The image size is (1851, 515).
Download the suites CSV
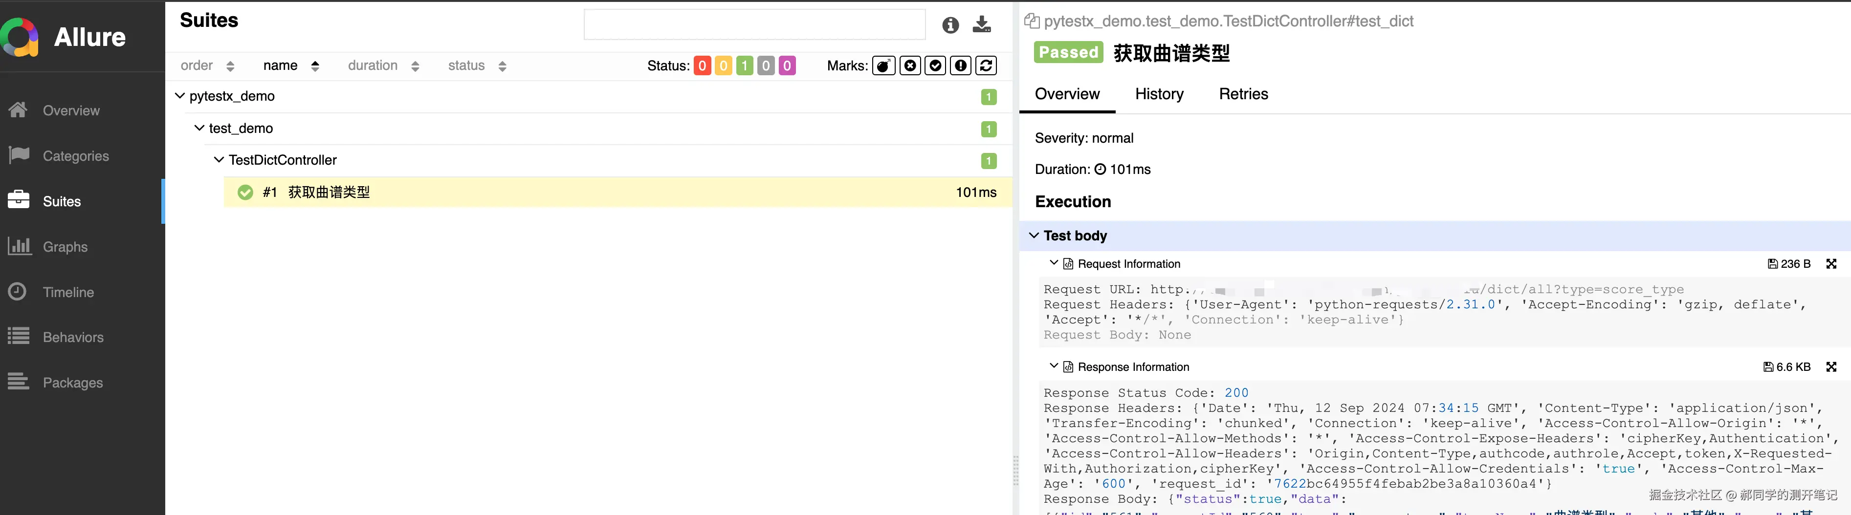coord(982,24)
